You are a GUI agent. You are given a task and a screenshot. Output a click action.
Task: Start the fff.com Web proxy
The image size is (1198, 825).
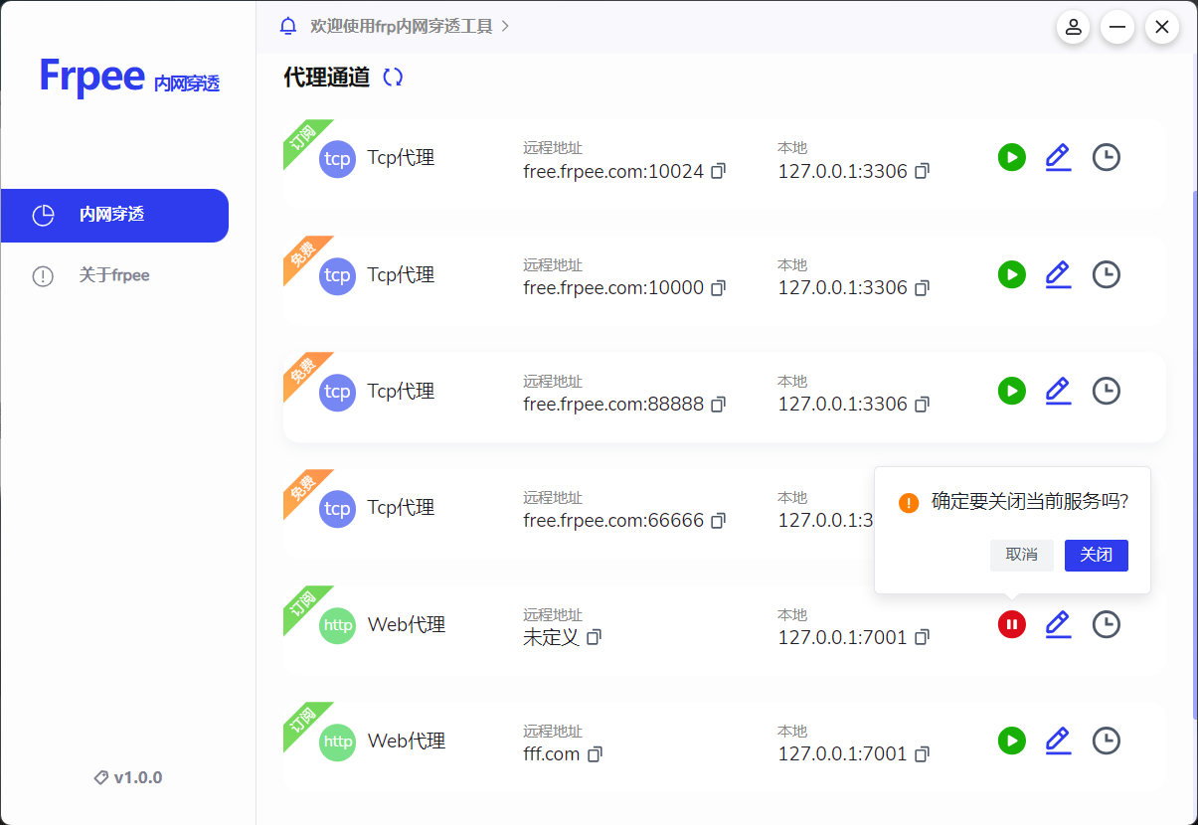coord(1011,741)
